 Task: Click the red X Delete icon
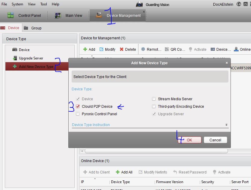[122, 49]
